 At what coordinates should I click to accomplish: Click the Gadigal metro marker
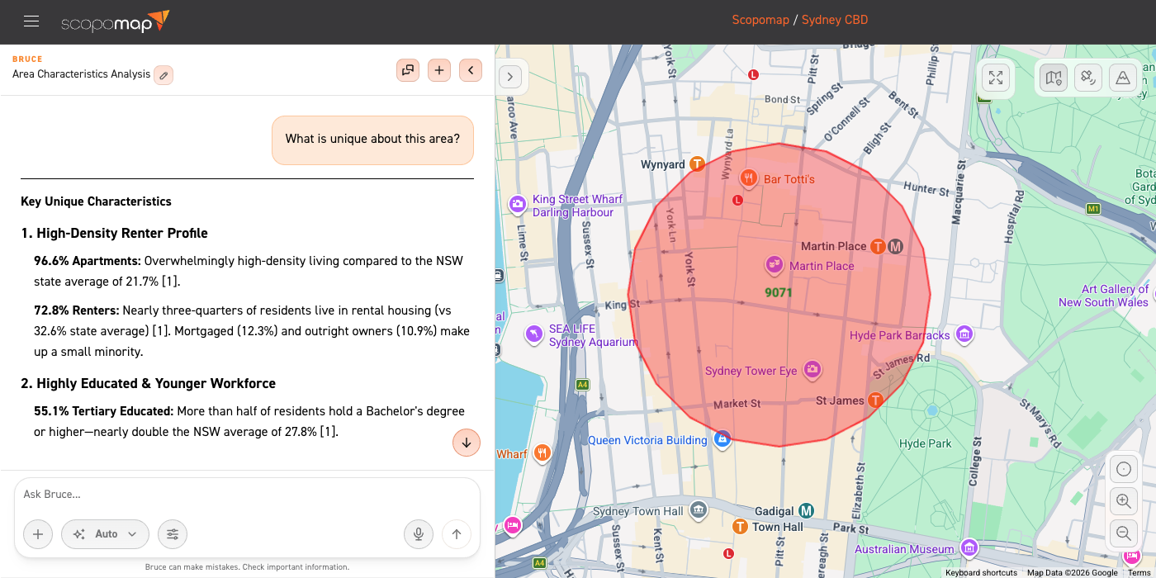coord(807,511)
